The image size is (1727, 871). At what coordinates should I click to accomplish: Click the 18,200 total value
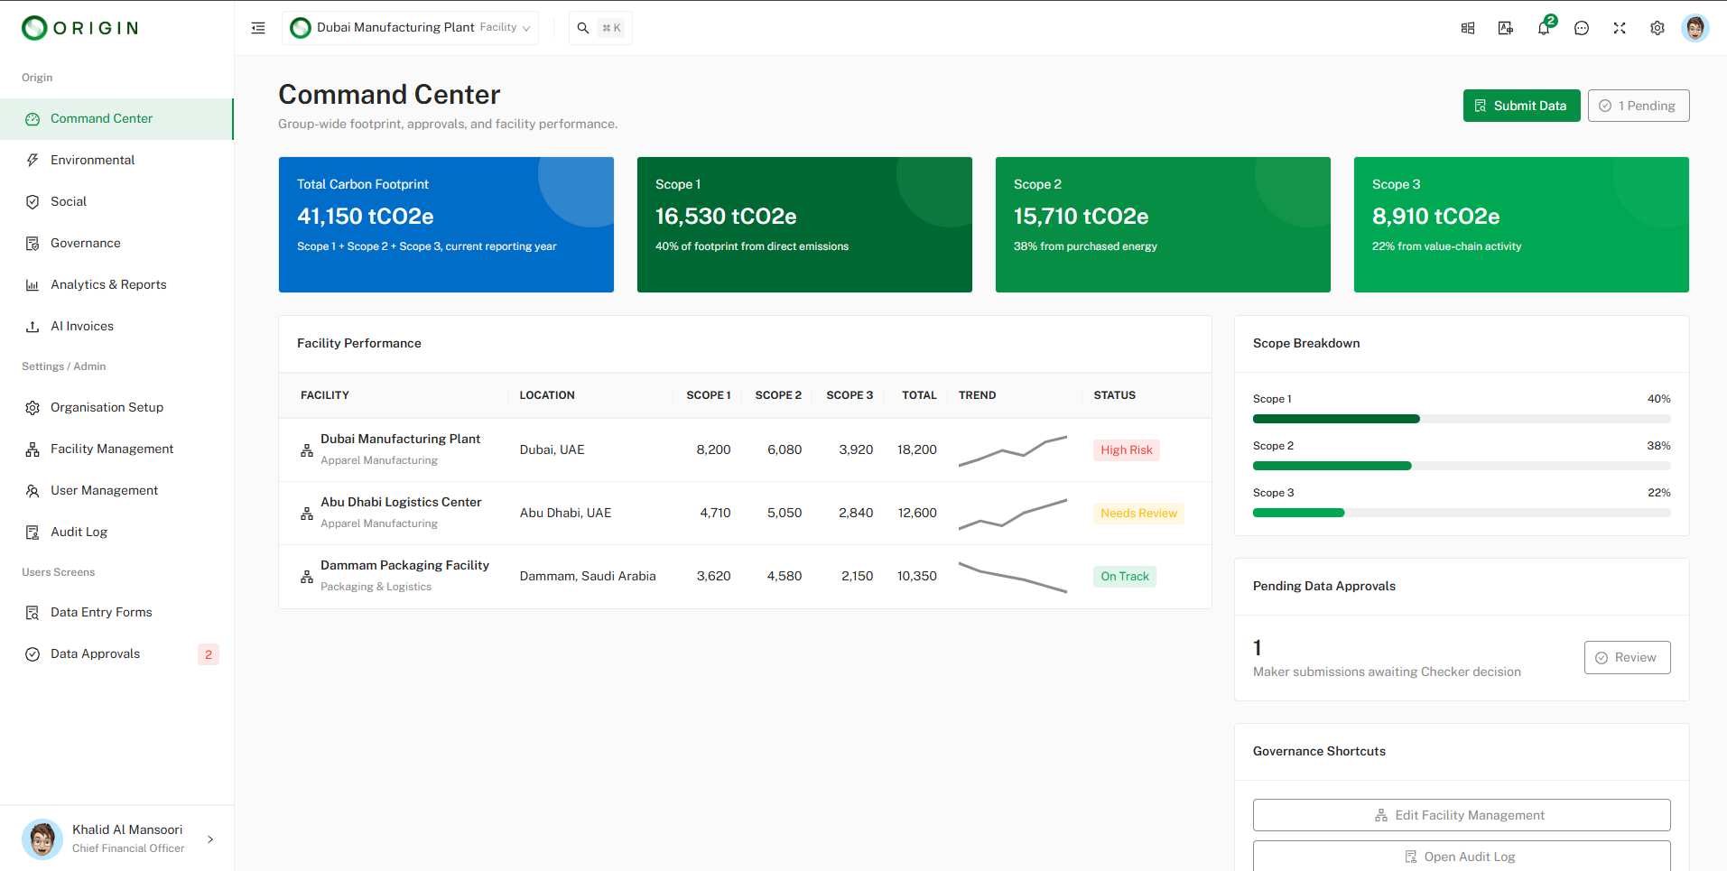click(x=917, y=449)
